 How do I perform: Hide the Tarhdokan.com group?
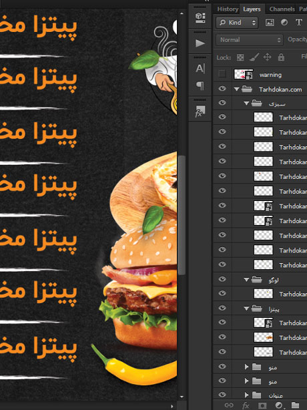click(222, 89)
